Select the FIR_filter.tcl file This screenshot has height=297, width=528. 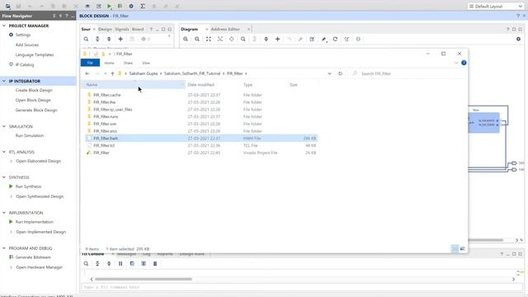click(x=104, y=145)
